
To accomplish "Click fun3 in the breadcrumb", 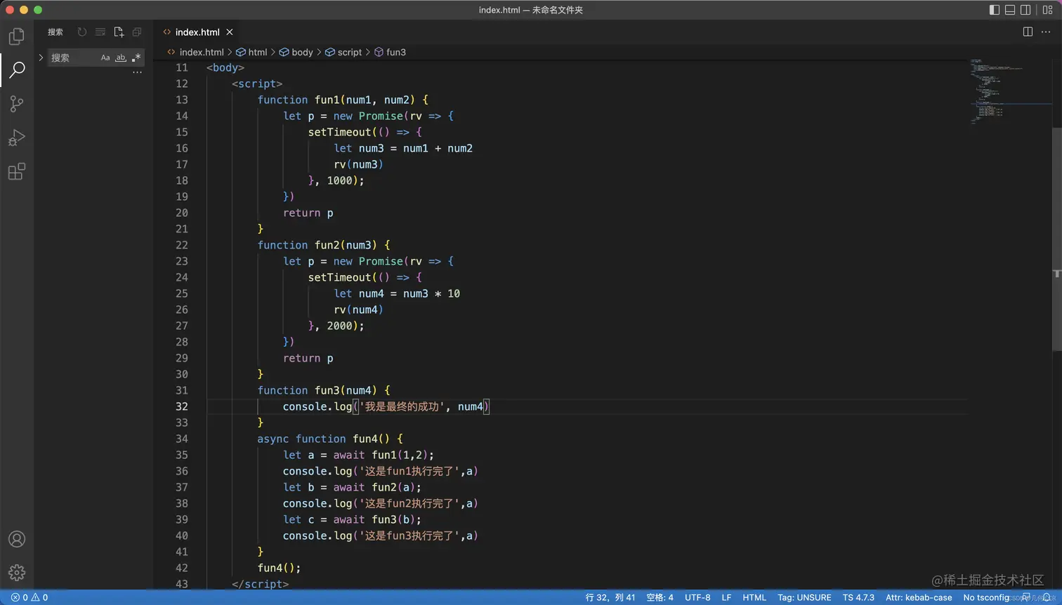I will click(x=396, y=52).
